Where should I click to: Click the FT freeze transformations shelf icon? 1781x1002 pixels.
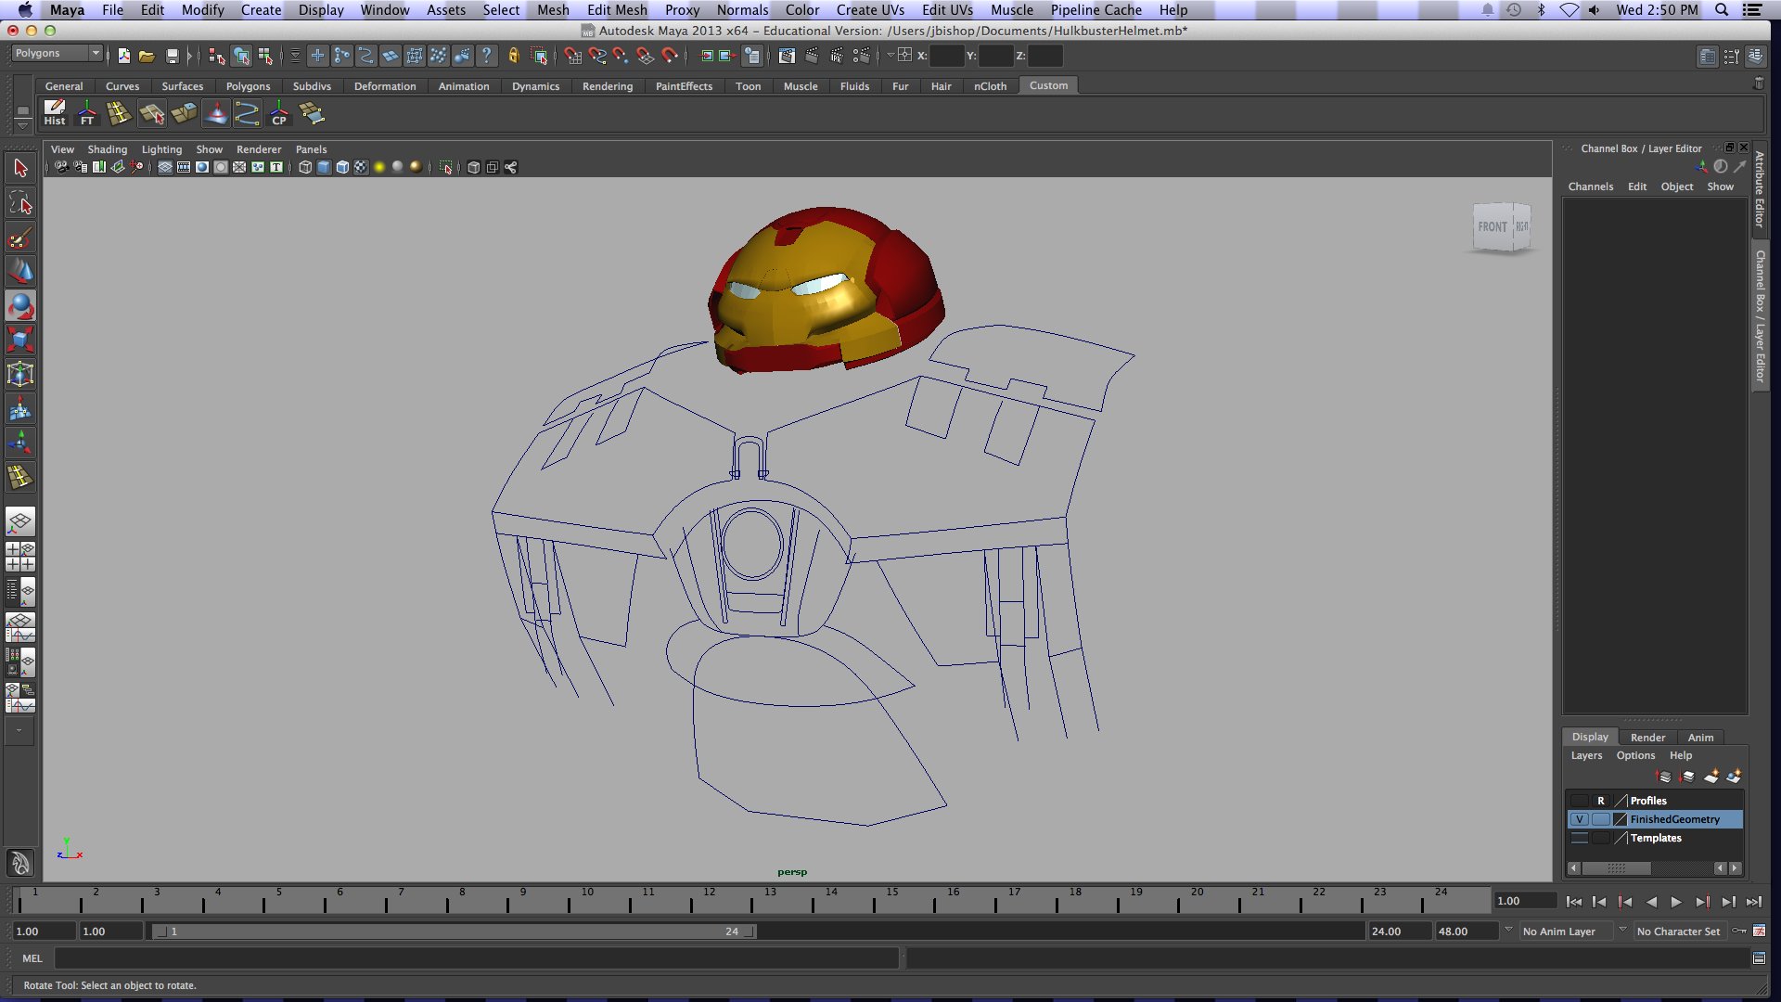[x=87, y=113]
